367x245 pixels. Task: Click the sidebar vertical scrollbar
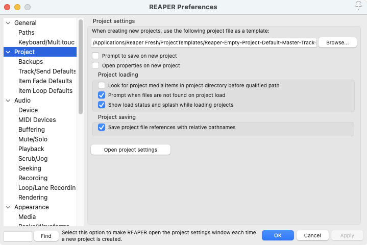point(80,66)
